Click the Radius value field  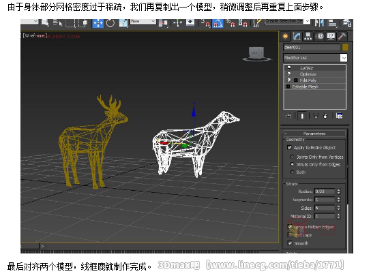coord(325,191)
